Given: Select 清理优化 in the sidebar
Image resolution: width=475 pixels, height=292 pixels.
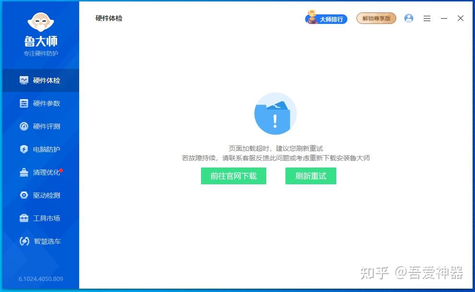Looking at the screenshot, I should pos(41,172).
